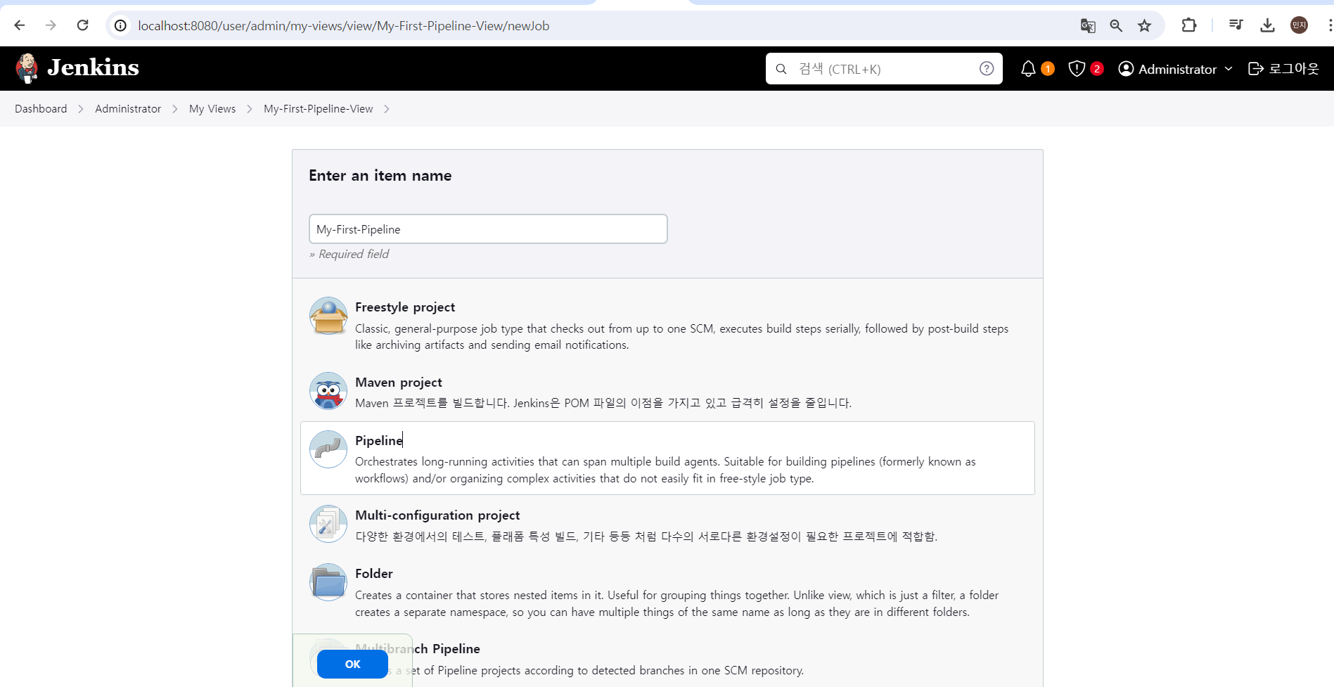Click the Required field hint text
This screenshot has height=687, width=1334.
pyautogui.click(x=349, y=254)
